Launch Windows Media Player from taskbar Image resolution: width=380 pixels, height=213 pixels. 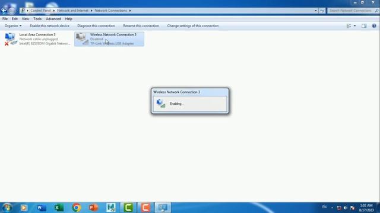[24, 208]
